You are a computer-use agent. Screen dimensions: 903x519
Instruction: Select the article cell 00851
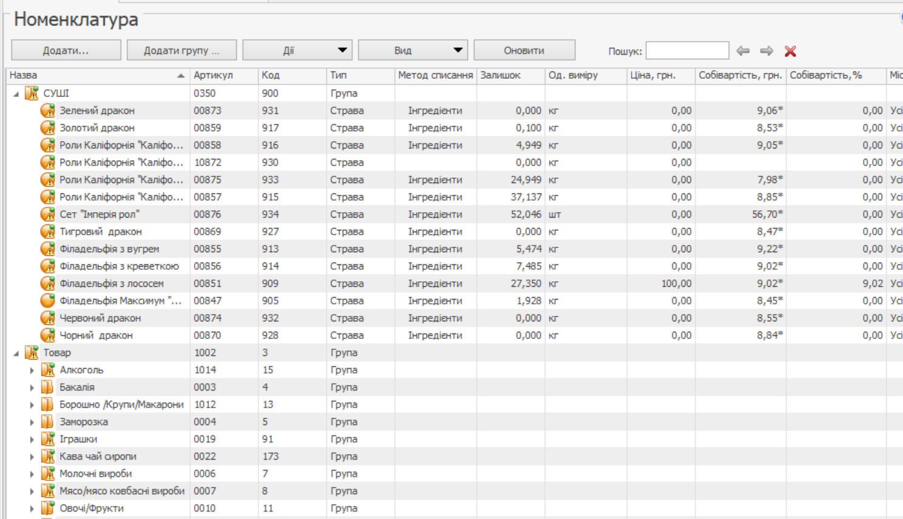[x=208, y=283]
